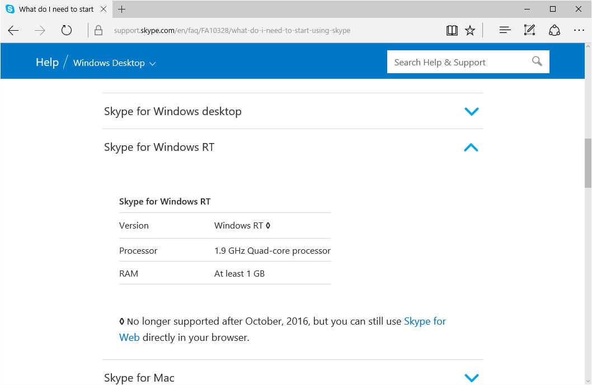Add page to favorites star
Screen dimensions: 592x385
(470, 30)
